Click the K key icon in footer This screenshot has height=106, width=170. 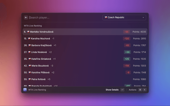click(x=144, y=90)
